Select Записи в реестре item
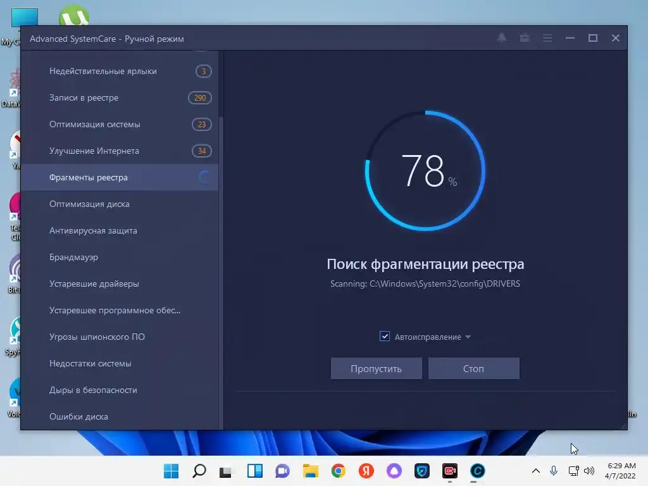This screenshot has height=486, width=648. [120, 98]
